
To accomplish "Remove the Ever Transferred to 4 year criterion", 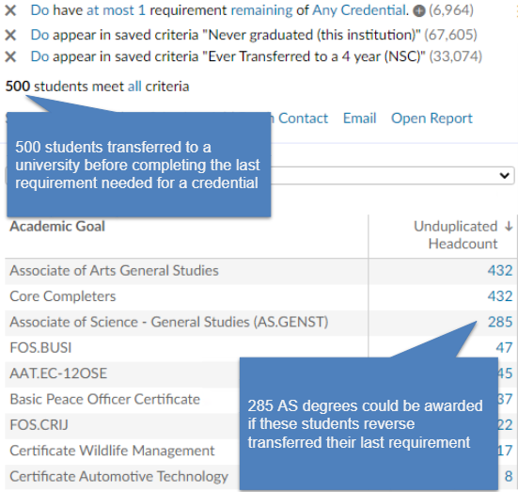I will click(x=10, y=56).
